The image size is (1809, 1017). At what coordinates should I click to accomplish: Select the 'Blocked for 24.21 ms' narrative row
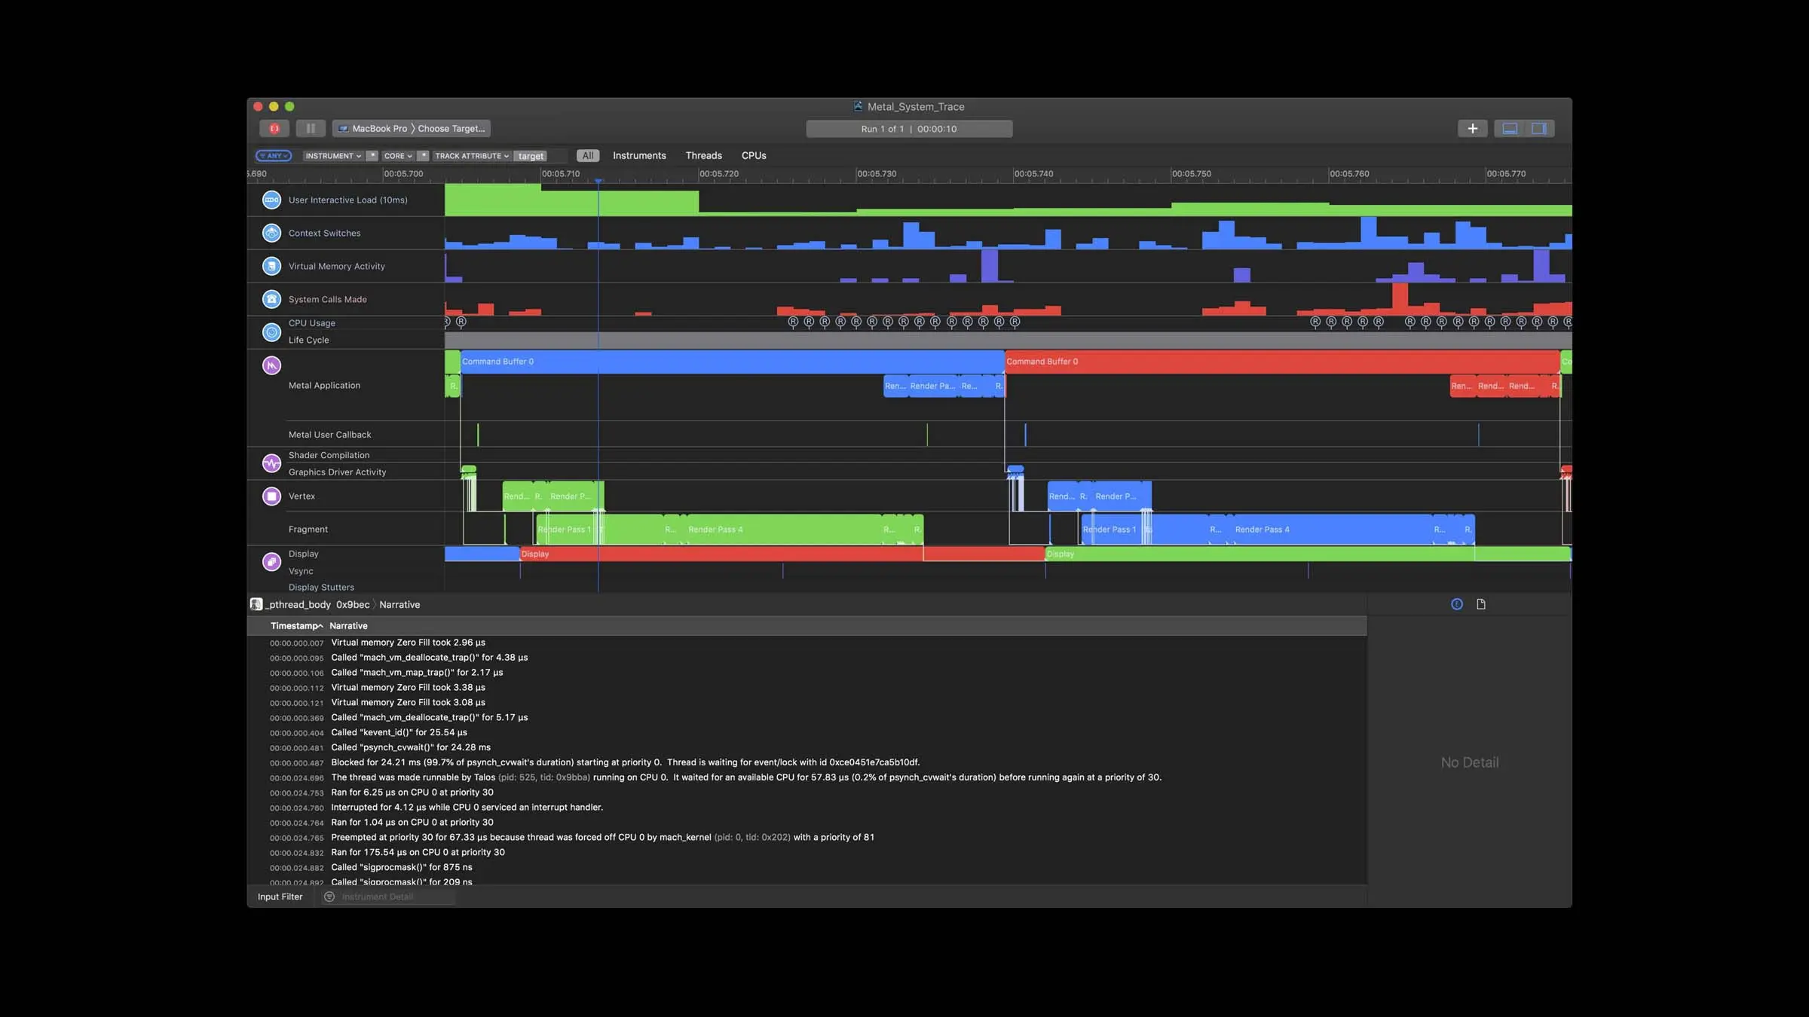tap(807, 762)
